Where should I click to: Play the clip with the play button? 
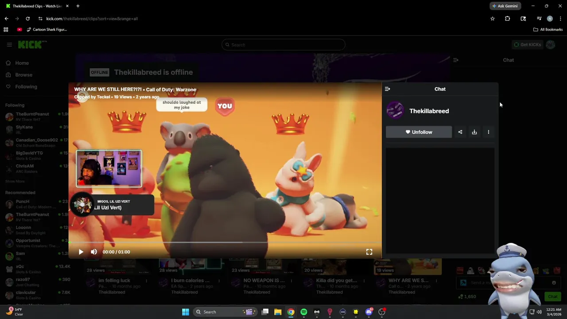coord(81,252)
